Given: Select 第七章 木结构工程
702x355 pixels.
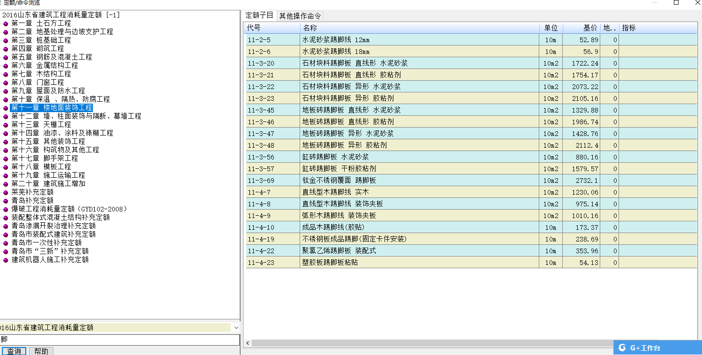Looking at the screenshot, I should (x=41, y=74).
